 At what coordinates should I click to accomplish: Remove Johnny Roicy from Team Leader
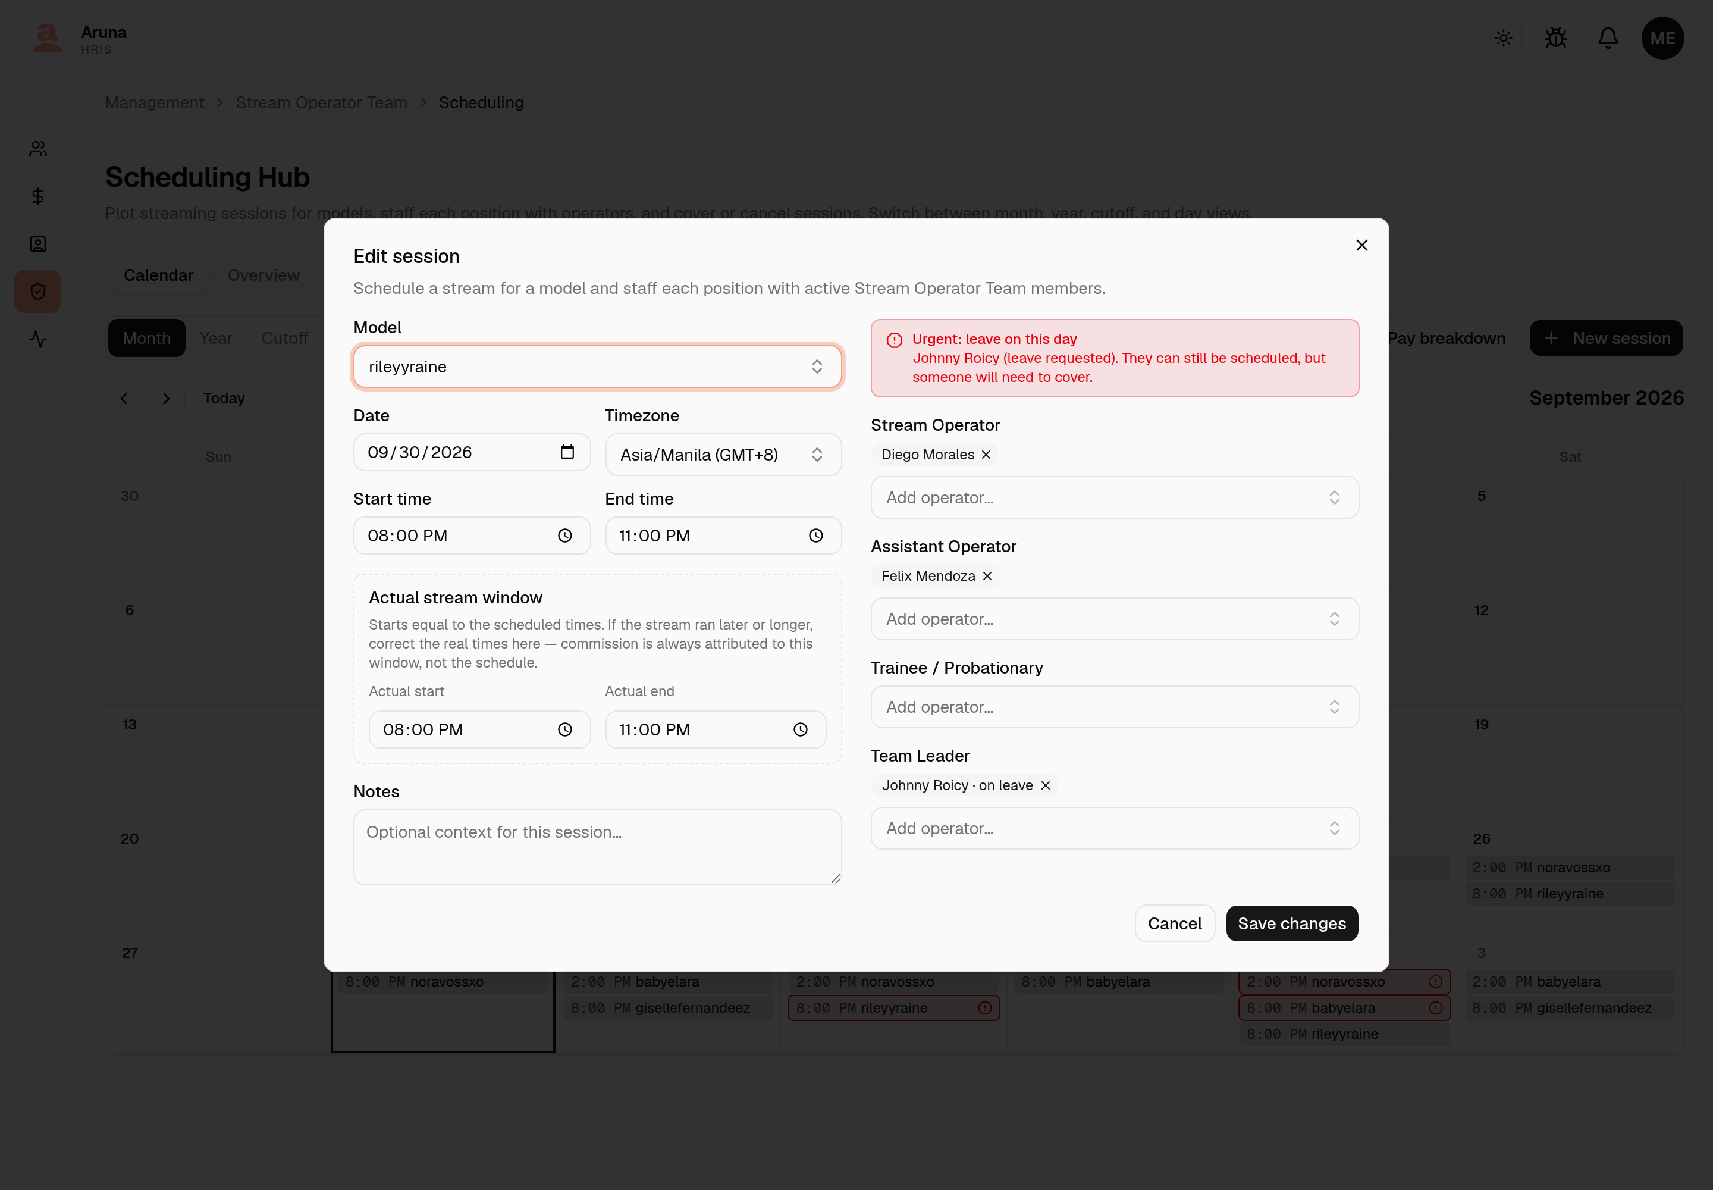[x=1046, y=786]
